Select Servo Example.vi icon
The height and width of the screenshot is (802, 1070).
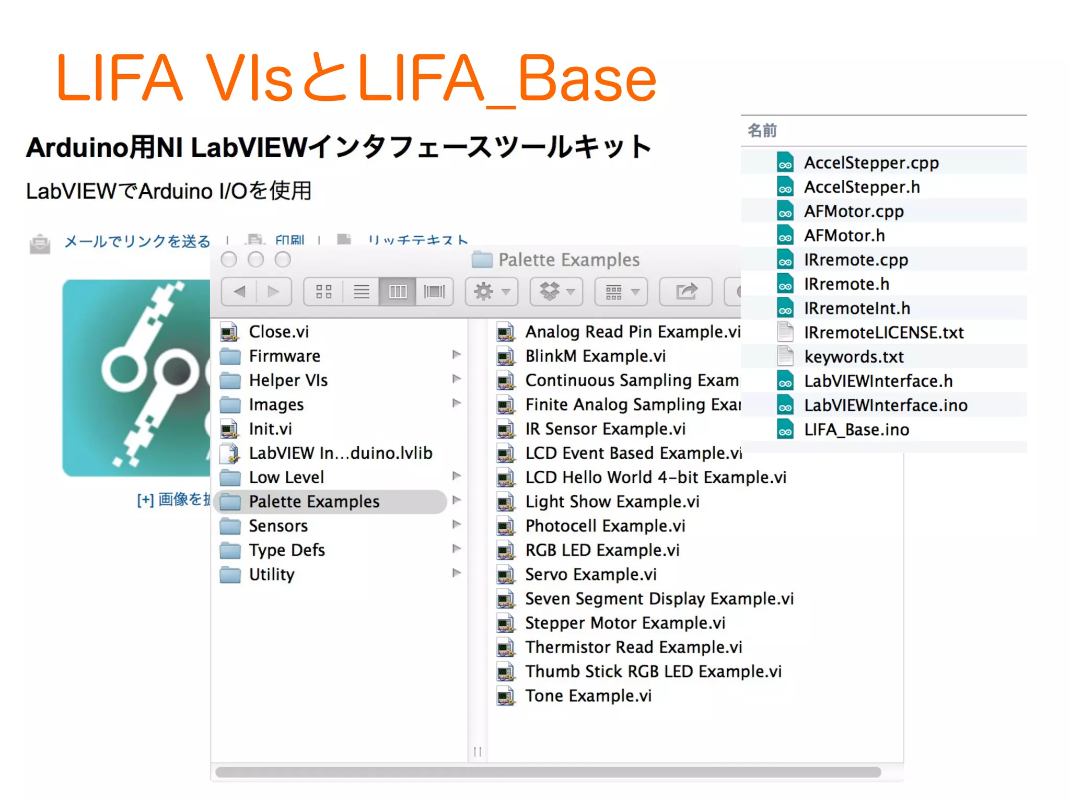point(505,575)
